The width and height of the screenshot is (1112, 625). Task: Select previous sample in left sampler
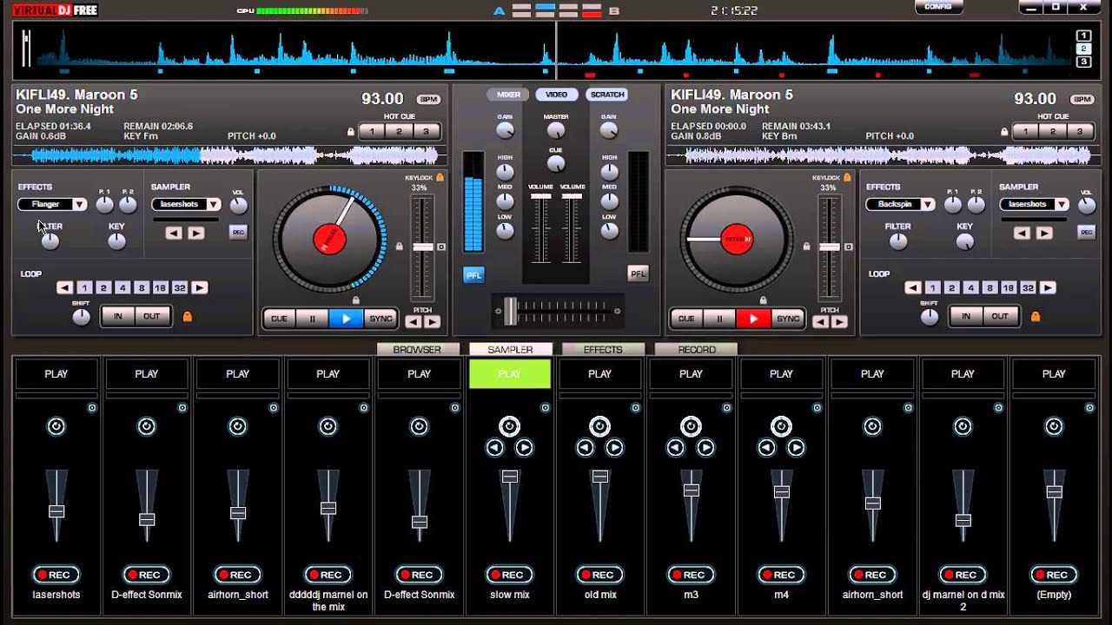click(174, 233)
